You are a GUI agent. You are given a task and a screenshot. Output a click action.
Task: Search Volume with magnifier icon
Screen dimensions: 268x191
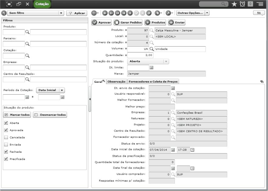tap(151, 49)
